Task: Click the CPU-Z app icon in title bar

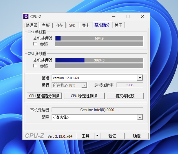Action: 26,17
